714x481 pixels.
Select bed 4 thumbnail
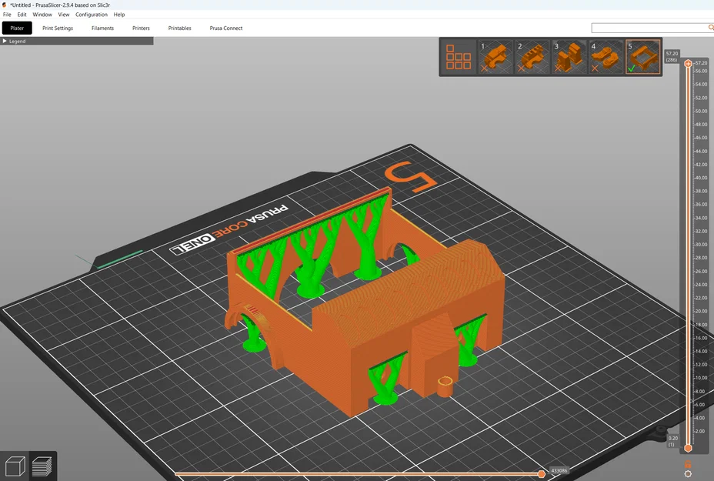(x=606, y=56)
